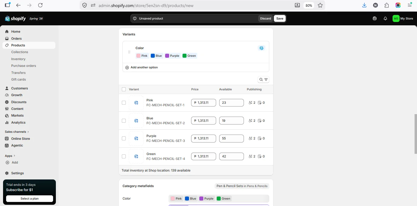This screenshot has width=417, height=206.
Task: Check the Purple variant checkbox
Action: tap(124, 139)
